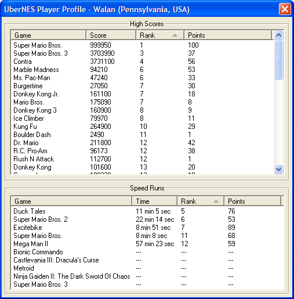The image size is (294, 299).
Task: Click time 57 min 23 sec
Action: click(155, 244)
